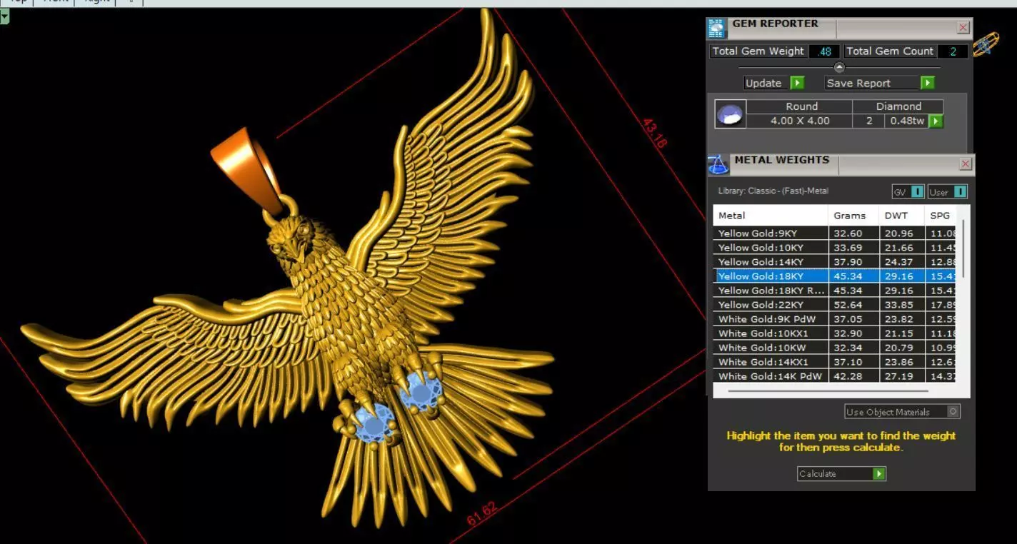Click the round gem thumbnail in Gem Reporter

click(x=730, y=114)
